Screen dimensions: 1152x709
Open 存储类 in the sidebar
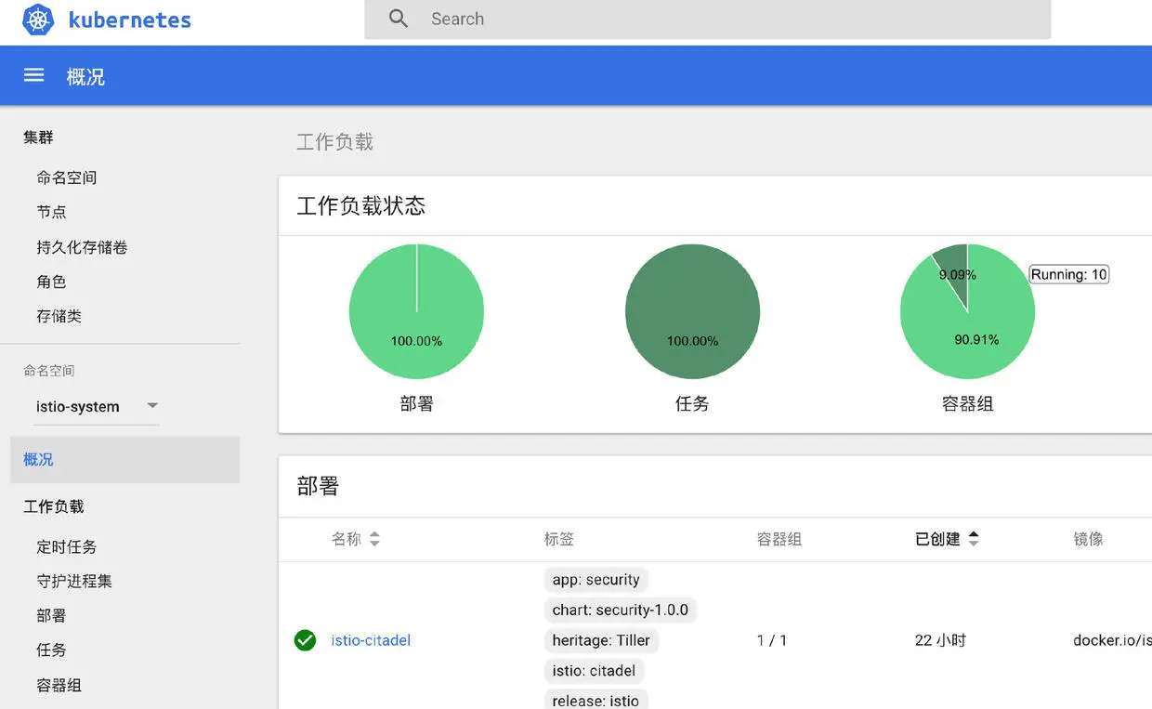59,316
